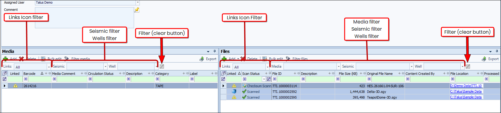Click Bulk edit in the Media panel

coord(51,59)
